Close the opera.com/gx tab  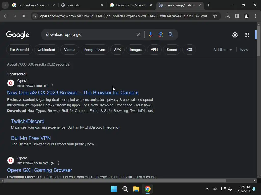200,5
